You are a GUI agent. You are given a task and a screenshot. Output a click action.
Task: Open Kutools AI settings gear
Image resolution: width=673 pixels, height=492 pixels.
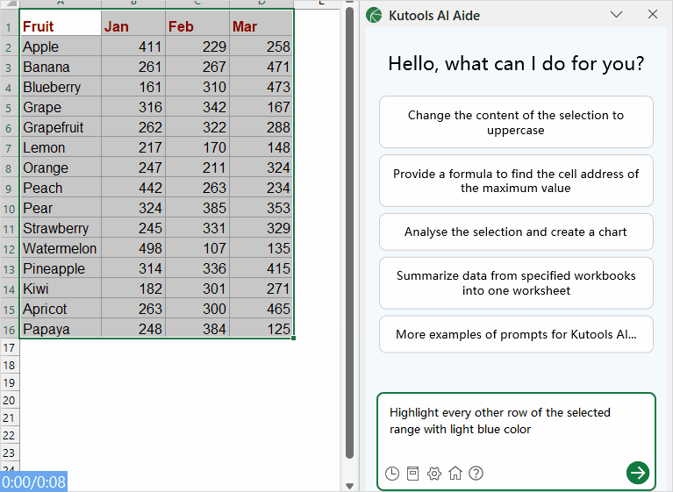coord(433,474)
